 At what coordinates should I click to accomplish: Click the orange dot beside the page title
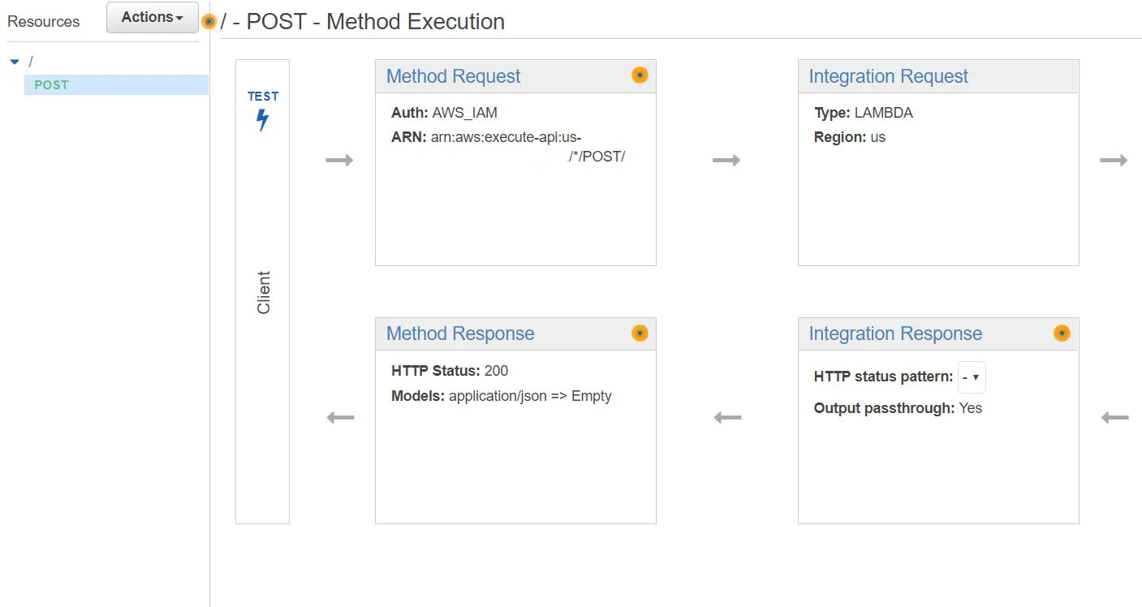tap(209, 22)
